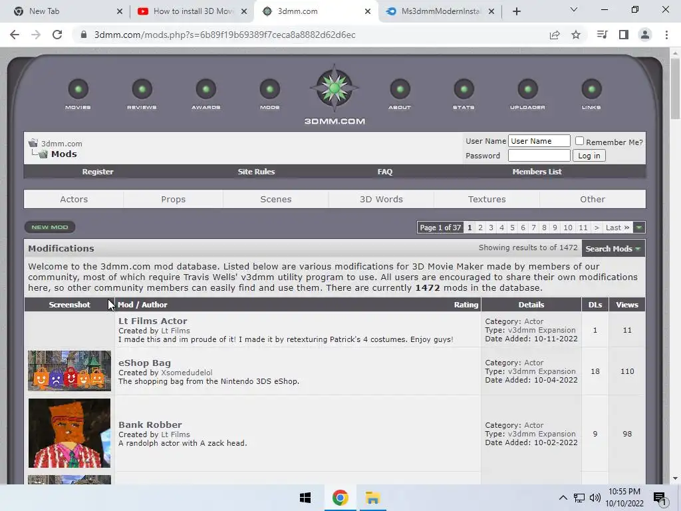681x511 pixels.
Task: Switch to the How to install 3D Movie tab
Action: (x=194, y=11)
